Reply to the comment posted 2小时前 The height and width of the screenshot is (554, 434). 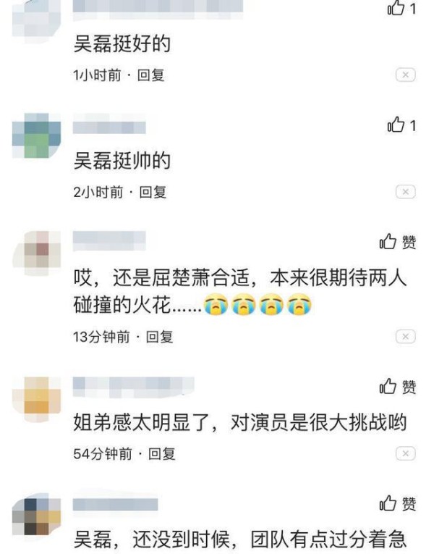(153, 192)
